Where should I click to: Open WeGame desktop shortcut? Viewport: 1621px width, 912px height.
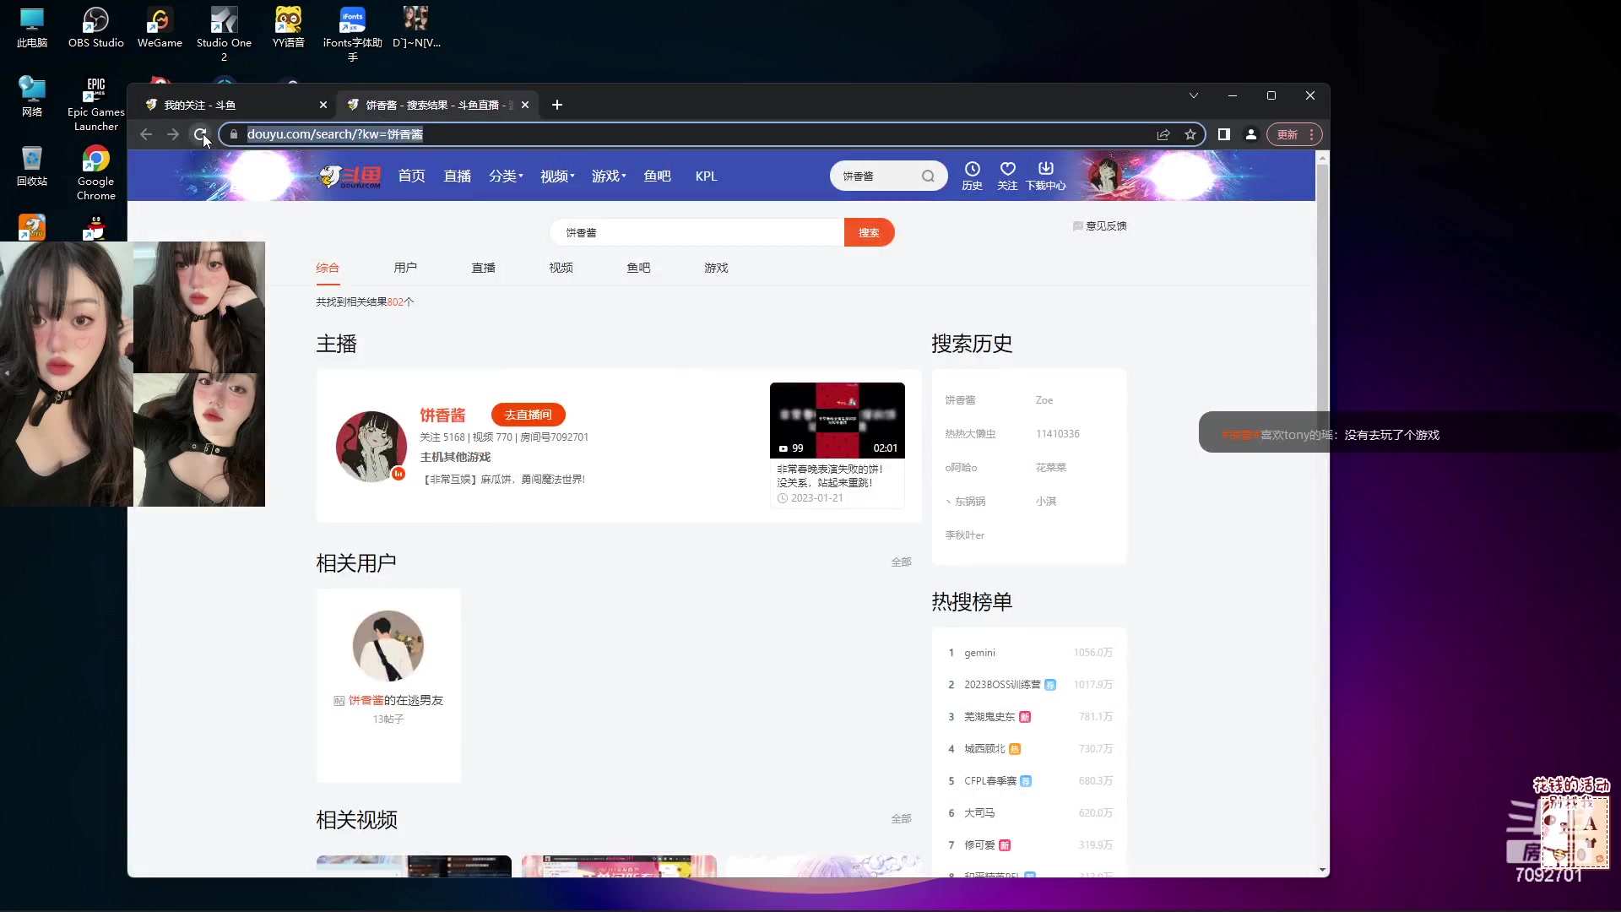click(x=160, y=27)
